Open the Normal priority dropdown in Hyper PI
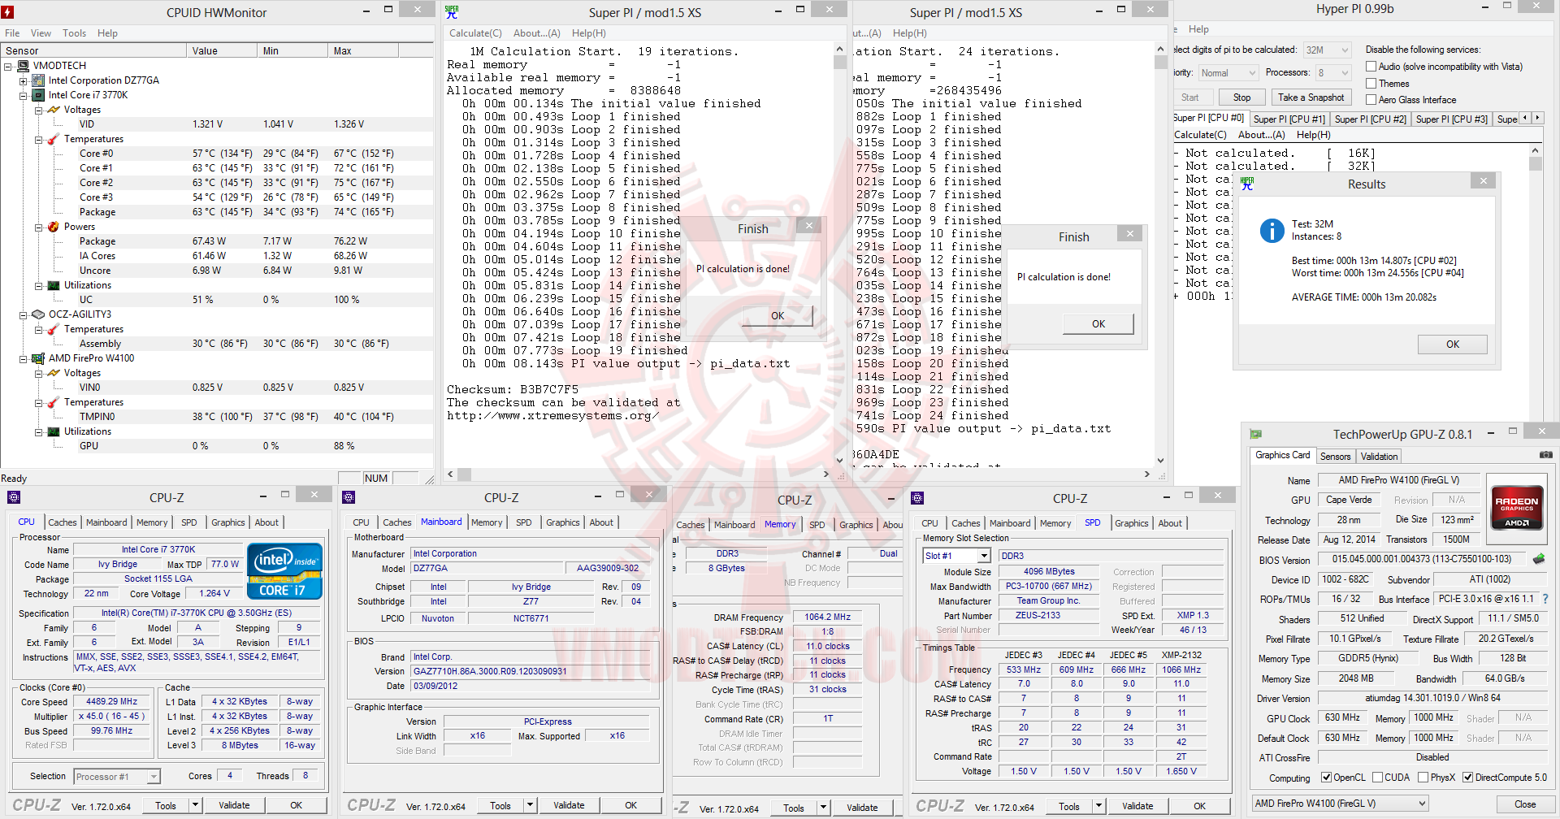 [1228, 72]
